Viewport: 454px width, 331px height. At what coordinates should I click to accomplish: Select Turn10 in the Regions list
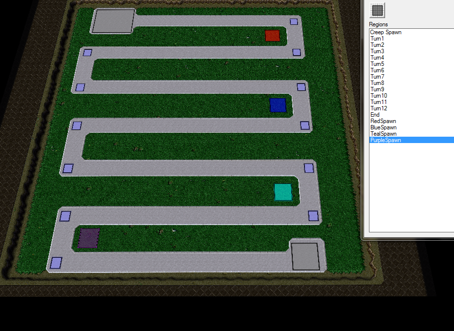point(378,96)
